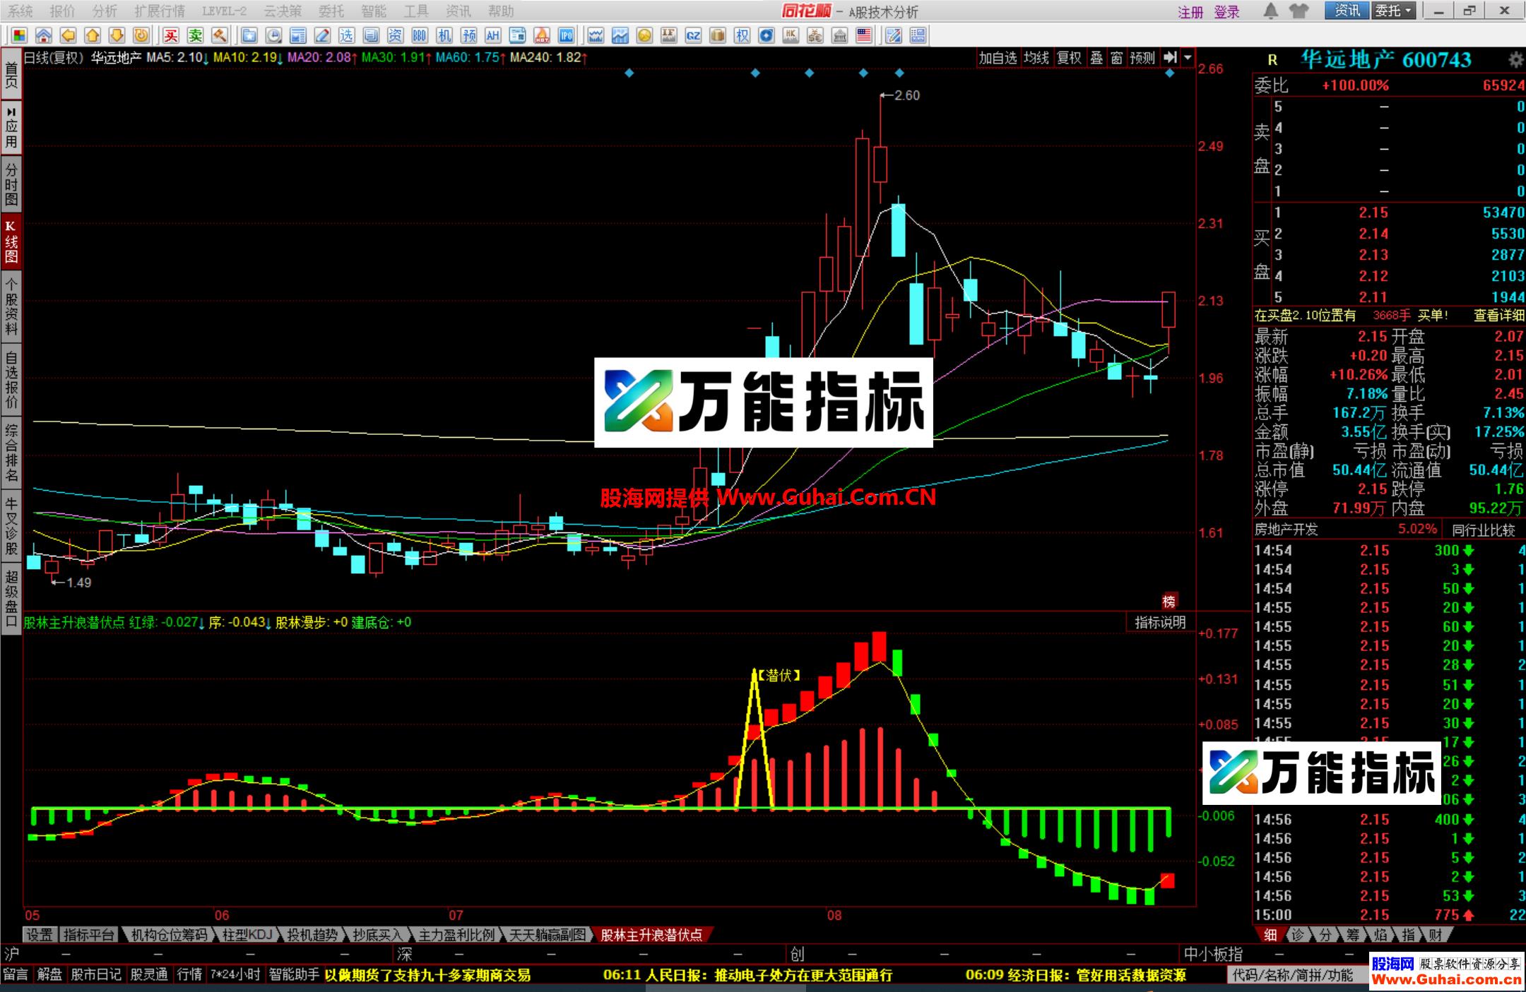The width and height of the screenshot is (1526, 992).
Task: Toggle the 复权 price adjustment option
Action: (1069, 58)
